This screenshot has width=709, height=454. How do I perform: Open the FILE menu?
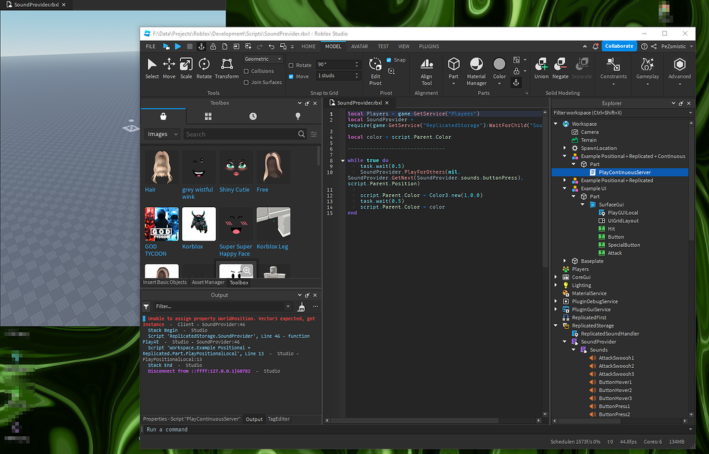[x=151, y=46]
